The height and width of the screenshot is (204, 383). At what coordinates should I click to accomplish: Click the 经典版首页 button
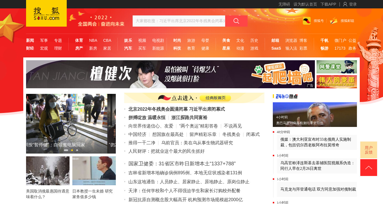(216, 98)
